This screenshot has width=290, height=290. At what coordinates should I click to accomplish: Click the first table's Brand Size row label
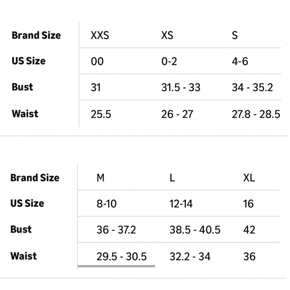click(x=36, y=35)
